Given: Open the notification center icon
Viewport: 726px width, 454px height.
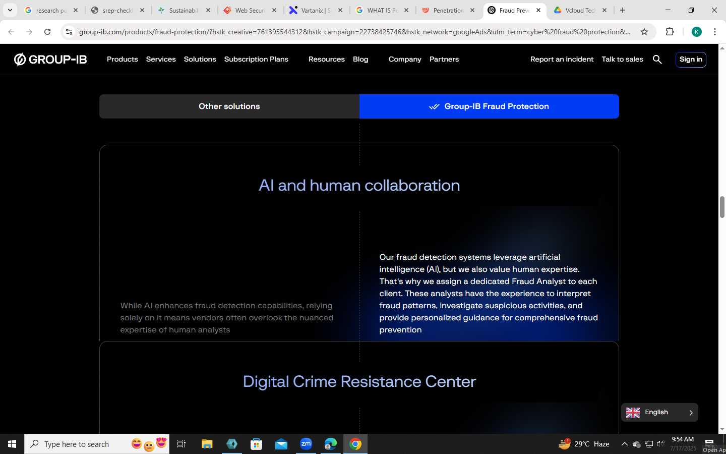Looking at the screenshot, I should coord(709,443).
